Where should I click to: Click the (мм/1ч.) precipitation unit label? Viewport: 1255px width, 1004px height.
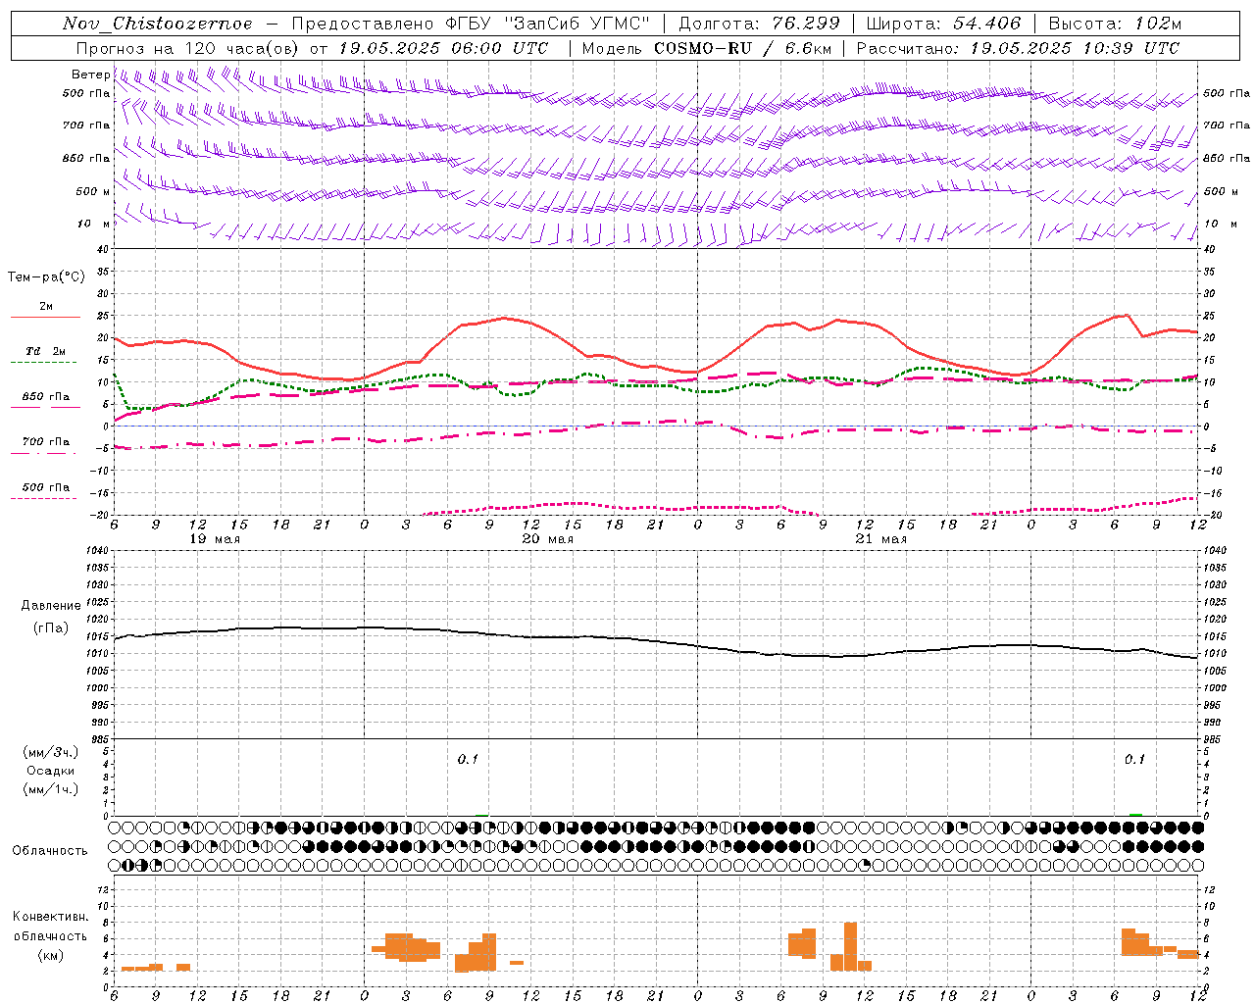[x=50, y=789]
